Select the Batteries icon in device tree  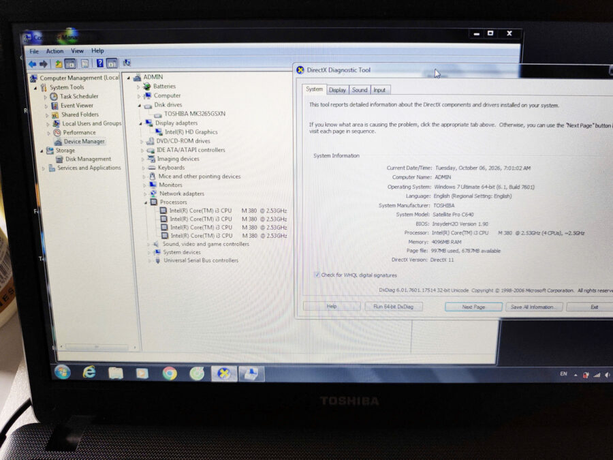(x=147, y=87)
